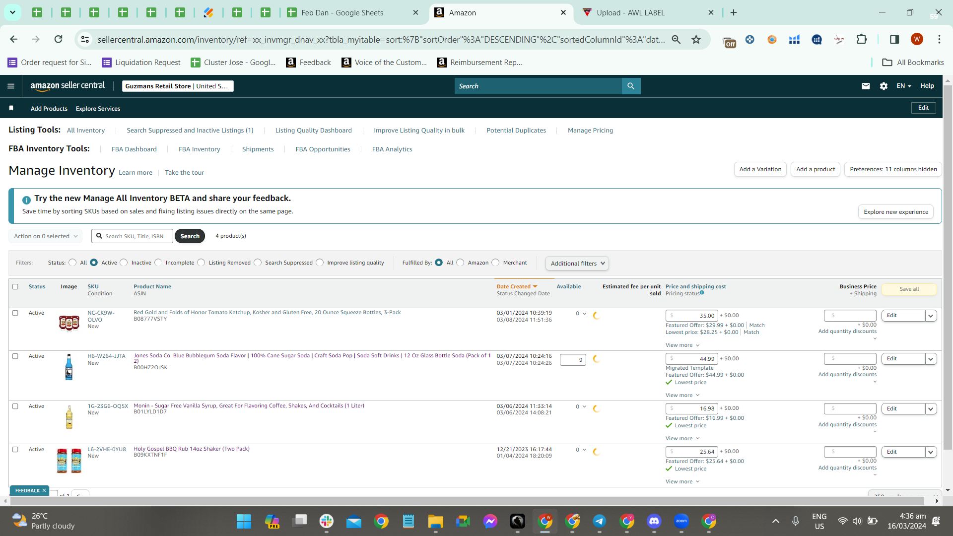Screen dimensions: 953x536
Task: Reload the page with the browser refresh icon
Action: (x=59, y=39)
